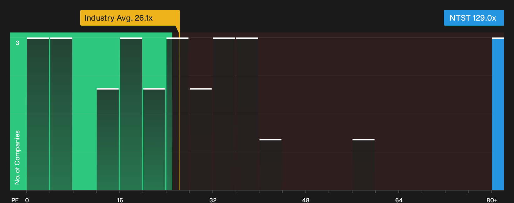
Task: Click the Industry Avg. 26.1x label
Action: (x=130, y=18)
